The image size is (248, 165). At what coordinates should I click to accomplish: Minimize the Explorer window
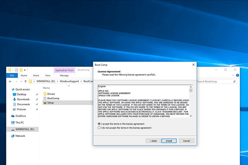click(x=216, y=70)
